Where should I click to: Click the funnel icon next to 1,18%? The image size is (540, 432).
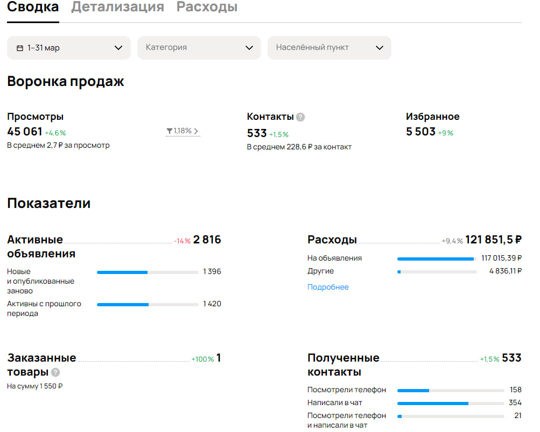pyautogui.click(x=169, y=129)
